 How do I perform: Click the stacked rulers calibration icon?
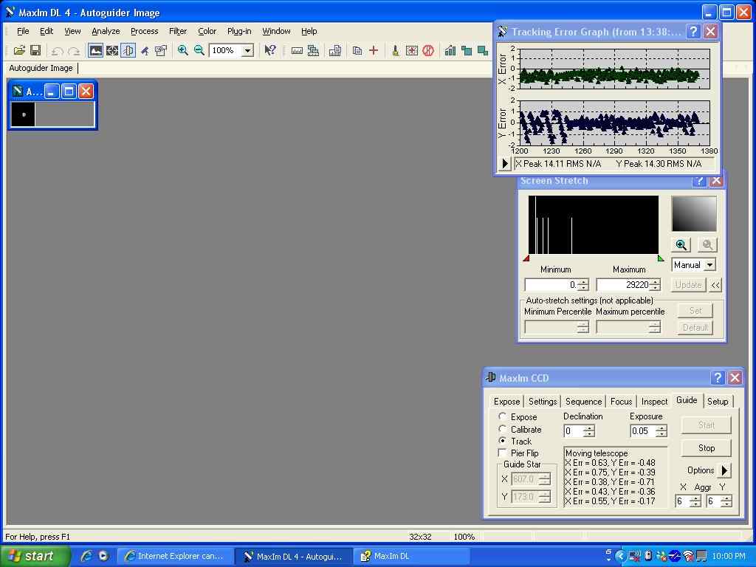313,50
